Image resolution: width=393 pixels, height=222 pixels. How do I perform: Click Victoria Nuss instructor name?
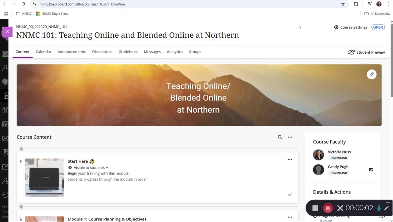tap(339, 152)
